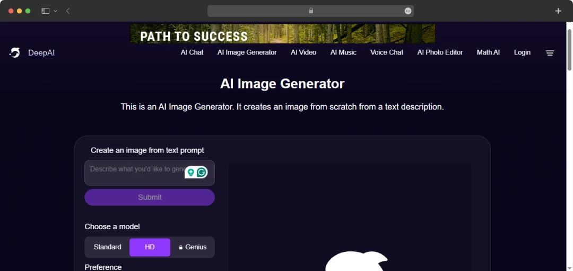Open the hamburger menu icon
573x271 pixels.
550,53
